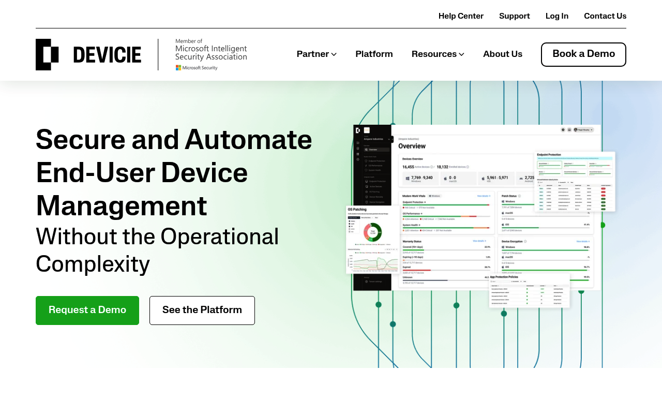The width and height of the screenshot is (662, 414).
Task: Click the Overview dashboard screenshot
Action: pos(477,207)
